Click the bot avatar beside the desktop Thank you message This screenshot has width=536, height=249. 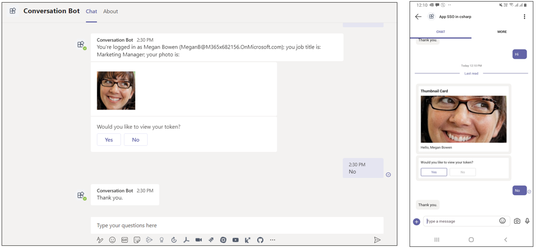click(x=81, y=195)
